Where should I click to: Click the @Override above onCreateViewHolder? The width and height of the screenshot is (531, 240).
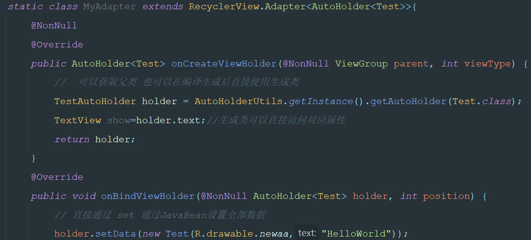click(57, 44)
